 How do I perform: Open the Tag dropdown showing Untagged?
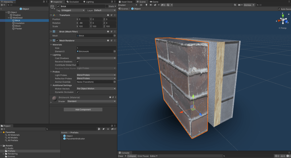tap(73, 10)
